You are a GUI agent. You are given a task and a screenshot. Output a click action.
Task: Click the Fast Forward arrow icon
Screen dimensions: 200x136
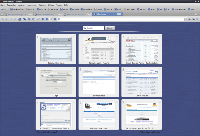coord(15,19)
